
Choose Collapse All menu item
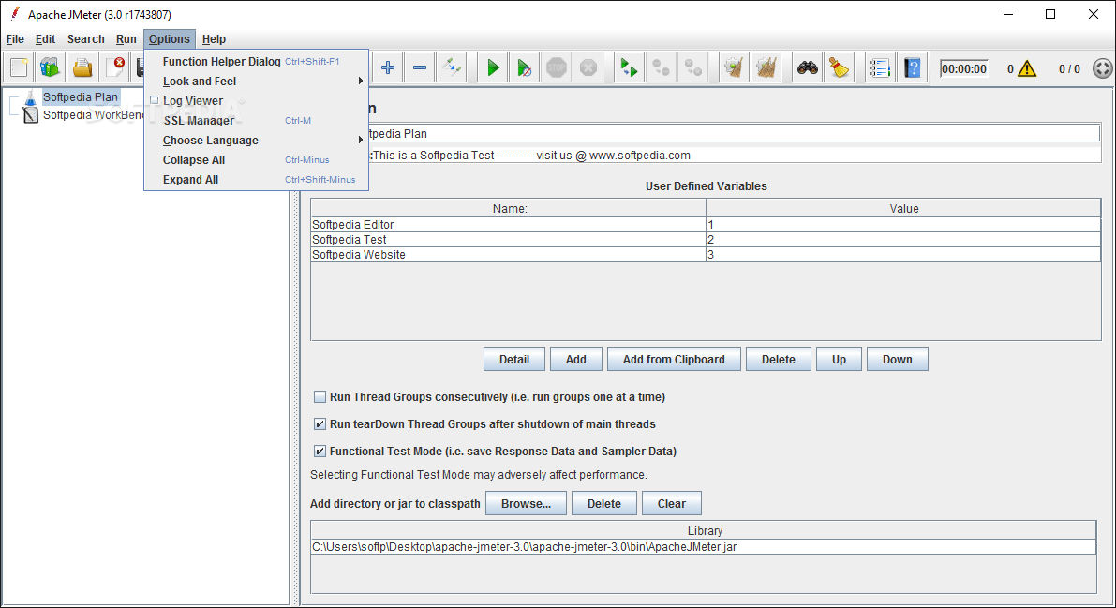256,159
